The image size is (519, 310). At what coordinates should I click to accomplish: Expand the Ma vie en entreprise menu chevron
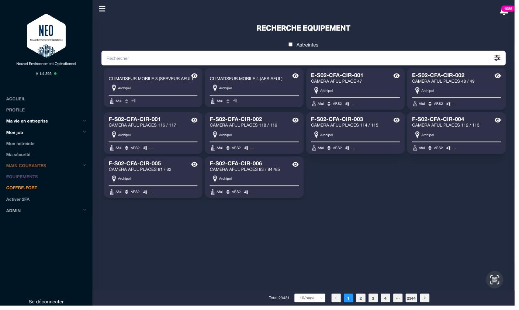point(84,121)
